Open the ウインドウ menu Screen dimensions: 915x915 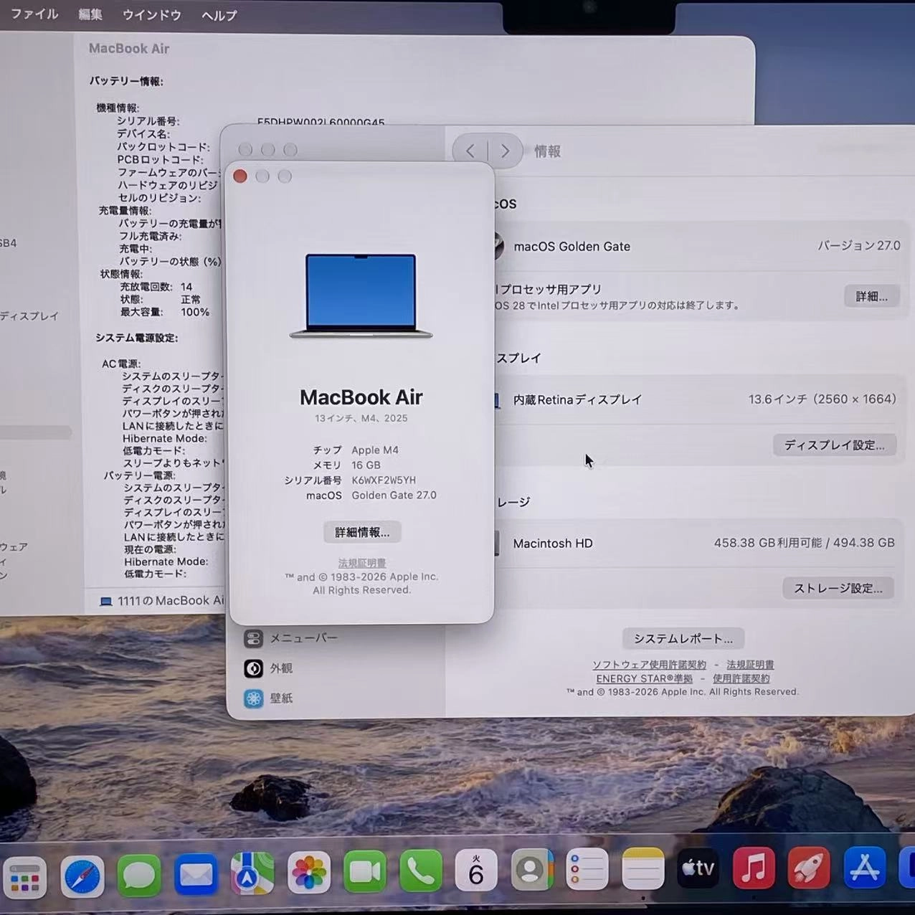pyautogui.click(x=152, y=14)
